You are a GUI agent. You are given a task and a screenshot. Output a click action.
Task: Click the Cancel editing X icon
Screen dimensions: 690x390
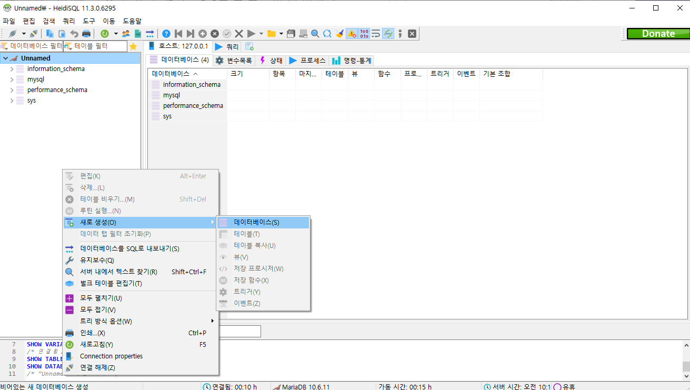pyautogui.click(x=239, y=33)
